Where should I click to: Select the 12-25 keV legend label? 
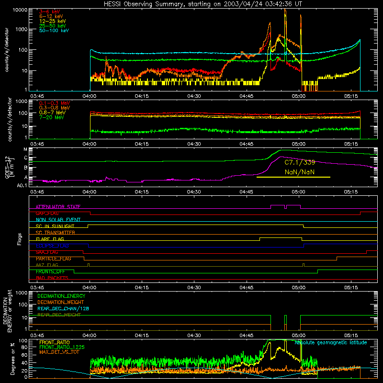[53, 21]
